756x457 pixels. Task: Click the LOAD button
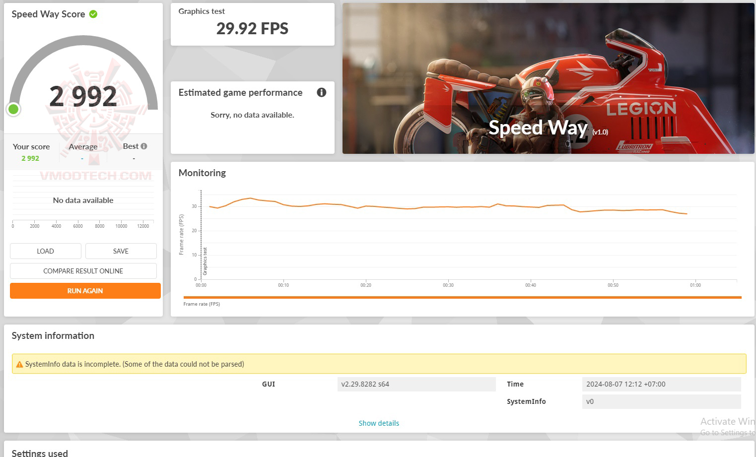[x=46, y=251]
